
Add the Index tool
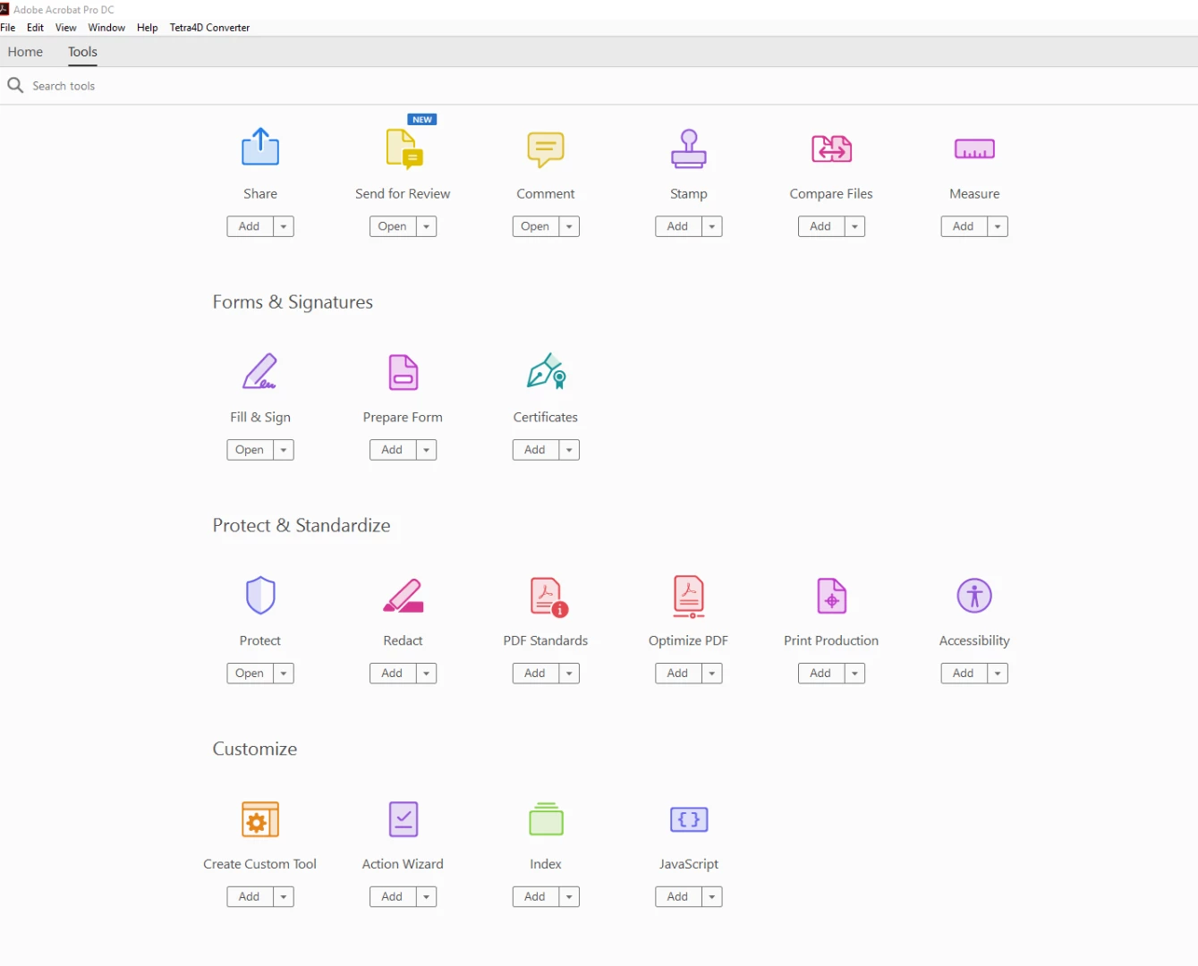pos(535,897)
